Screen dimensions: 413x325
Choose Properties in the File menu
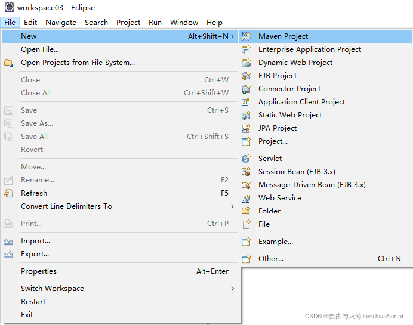[120, 271]
